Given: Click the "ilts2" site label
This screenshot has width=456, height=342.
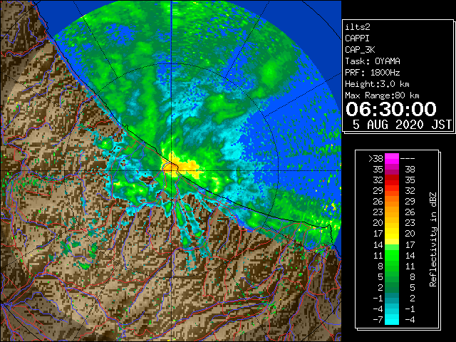Looking at the screenshot, I should click(x=358, y=27).
